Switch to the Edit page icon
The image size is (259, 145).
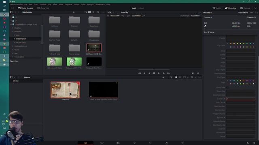[x=118, y=143]
